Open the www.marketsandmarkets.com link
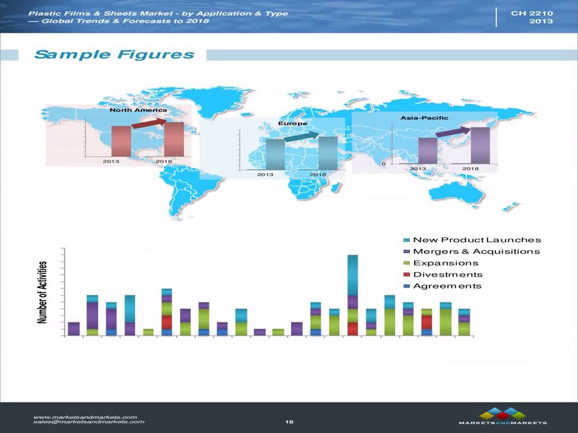578x433 pixels. (85, 417)
